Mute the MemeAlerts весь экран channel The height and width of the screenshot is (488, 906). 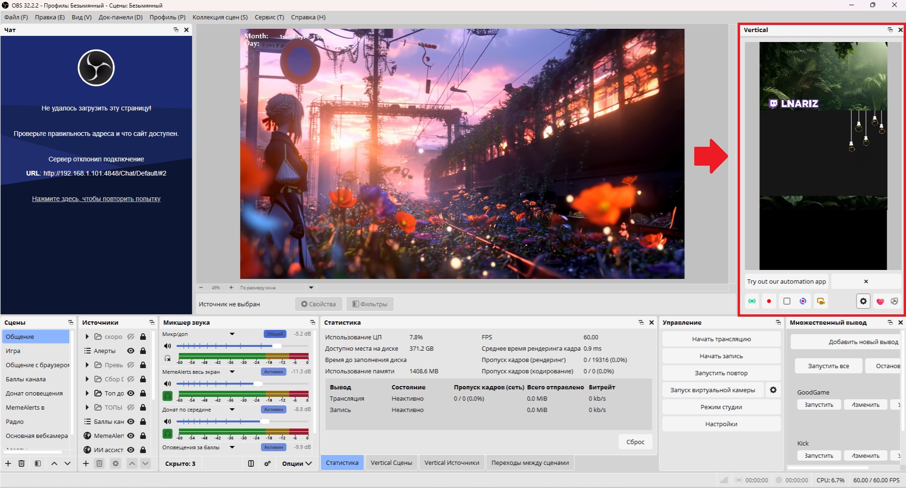coord(167,384)
